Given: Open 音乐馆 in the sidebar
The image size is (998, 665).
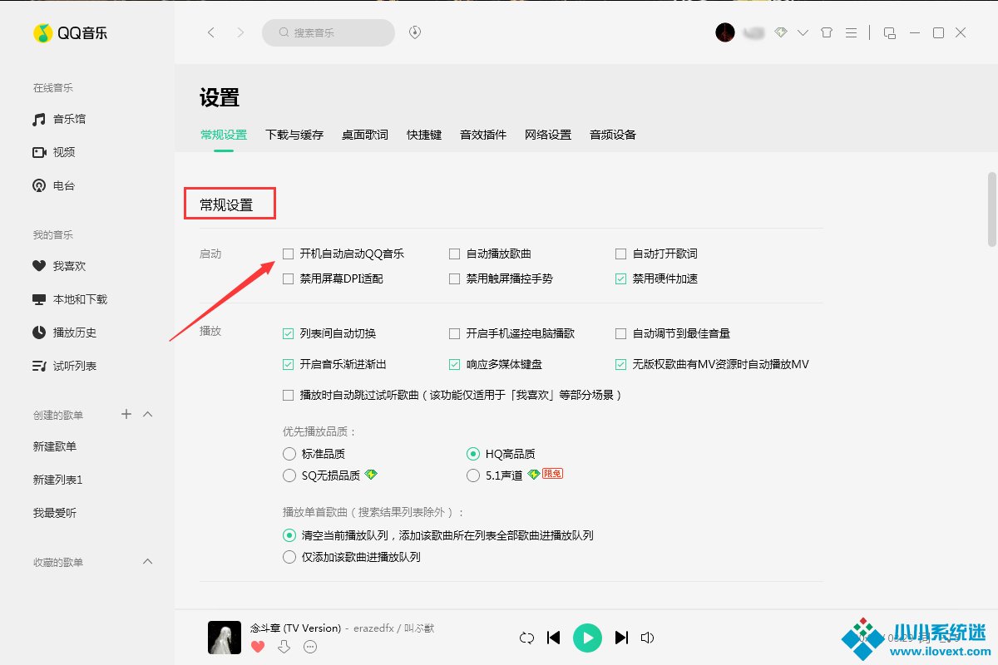Looking at the screenshot, I should [x=59, y=119].
